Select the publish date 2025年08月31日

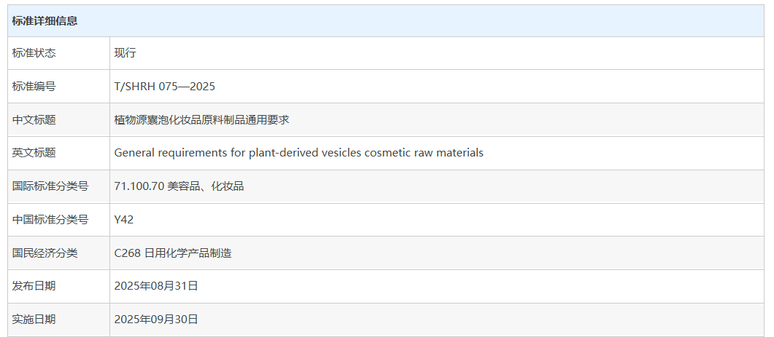(156, 286)
